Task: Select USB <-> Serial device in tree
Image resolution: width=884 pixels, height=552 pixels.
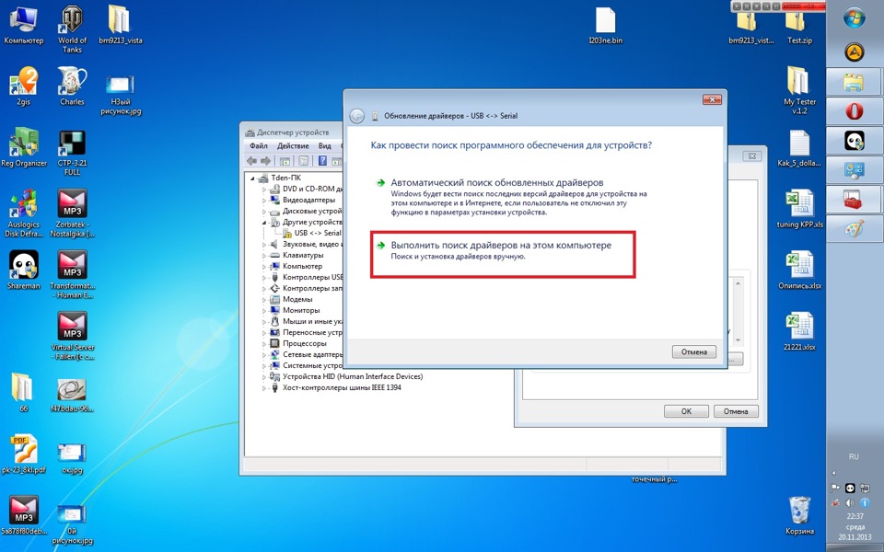Action: click(x=318, y=233)
